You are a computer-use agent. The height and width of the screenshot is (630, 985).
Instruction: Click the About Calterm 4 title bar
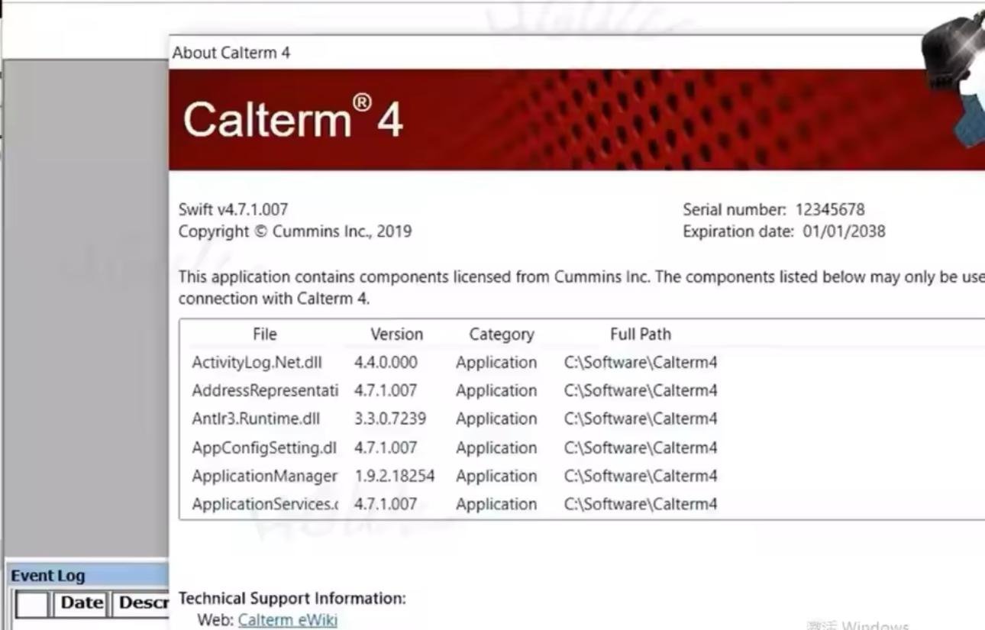pyautogui.click(x=231, y=53)
